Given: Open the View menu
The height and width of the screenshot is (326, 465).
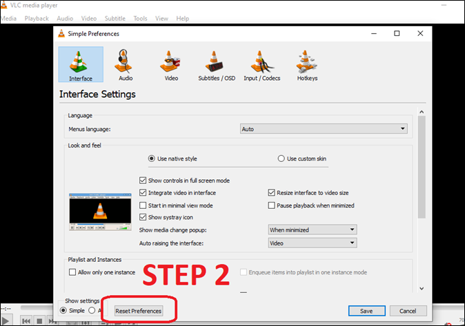Looking at the screenshot, I should (161, 19).
